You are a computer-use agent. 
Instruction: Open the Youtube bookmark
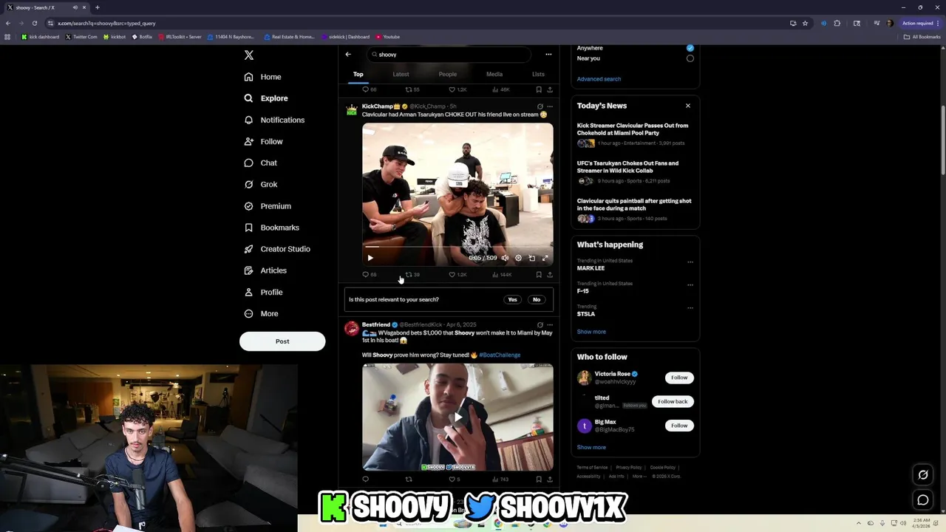point(388,37)
